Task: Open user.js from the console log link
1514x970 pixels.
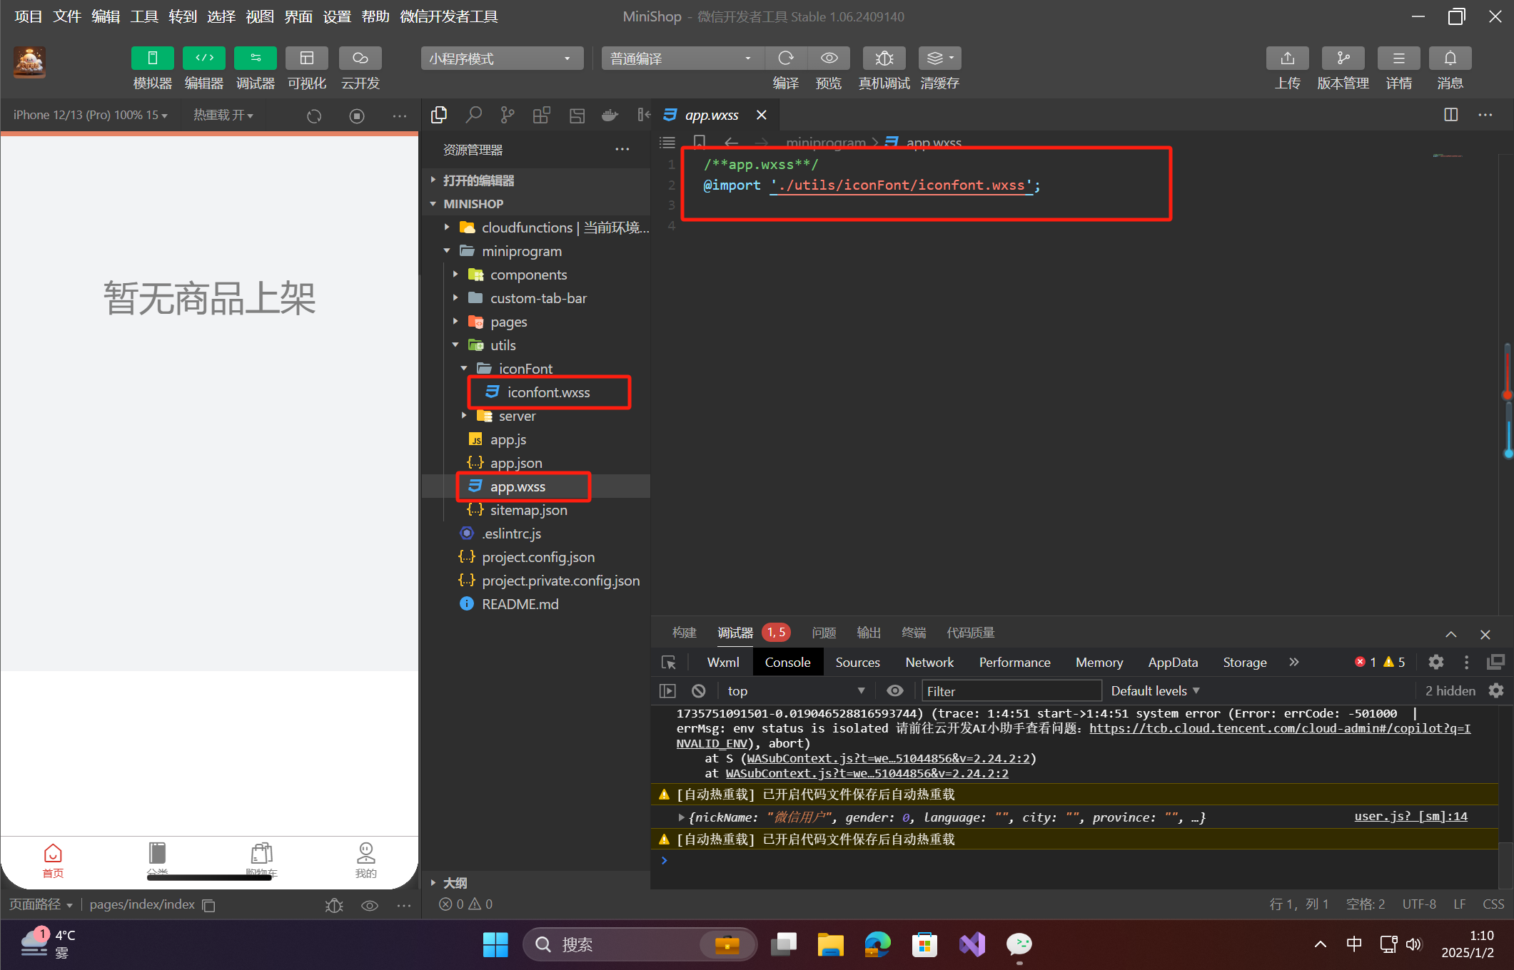Action: coord(1410,816)
